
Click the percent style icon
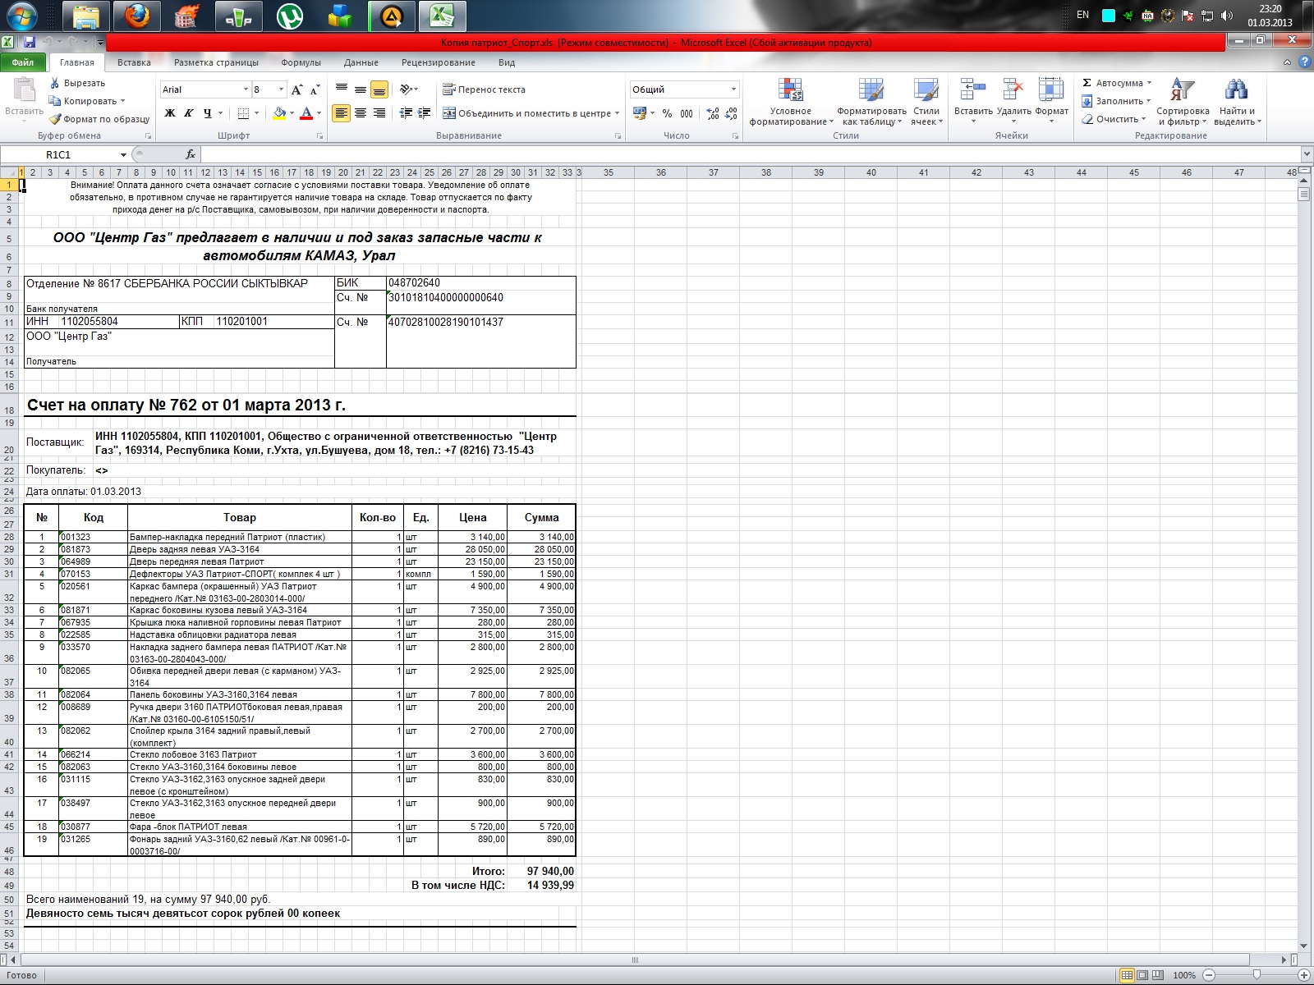coord(667,113)
